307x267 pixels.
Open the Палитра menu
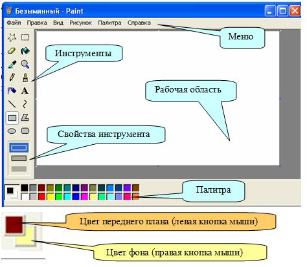tap(109, 23)
